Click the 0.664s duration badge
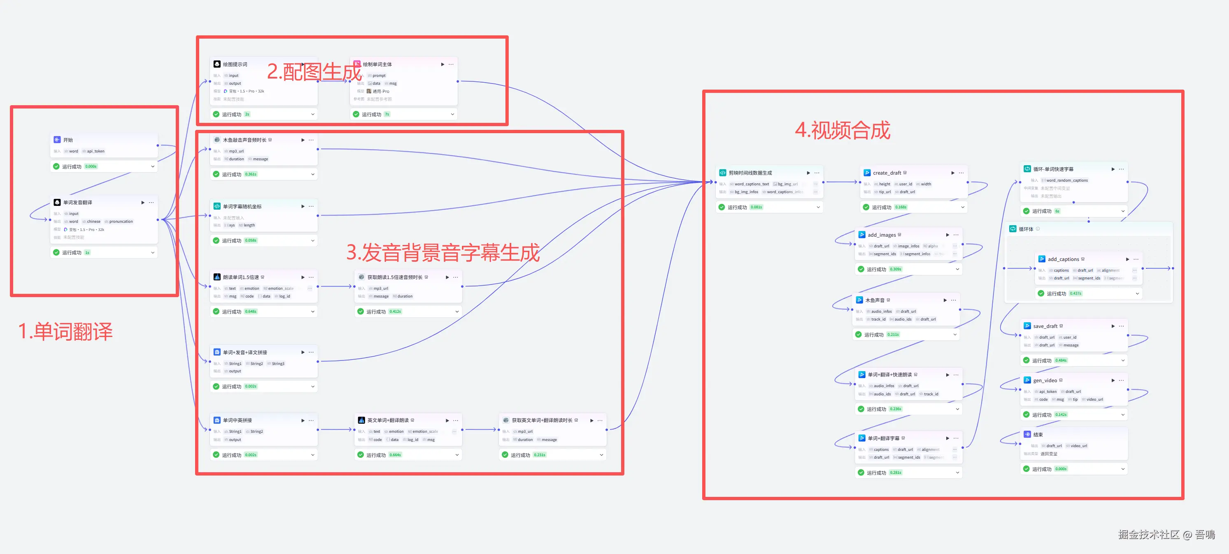Image resolution: width=1229 pixels, height=554 pixels. (x=395, y=455)
